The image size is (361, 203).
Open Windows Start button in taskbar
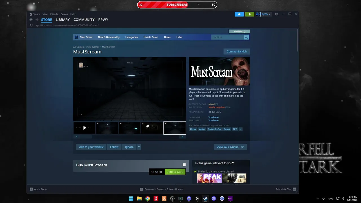click(131, 198)
